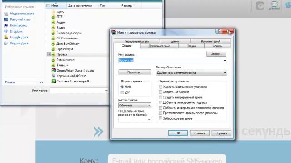Enable Создать непрерывный архив option
The width and height of the screenshot is (291, 163).
click(161, 97)
